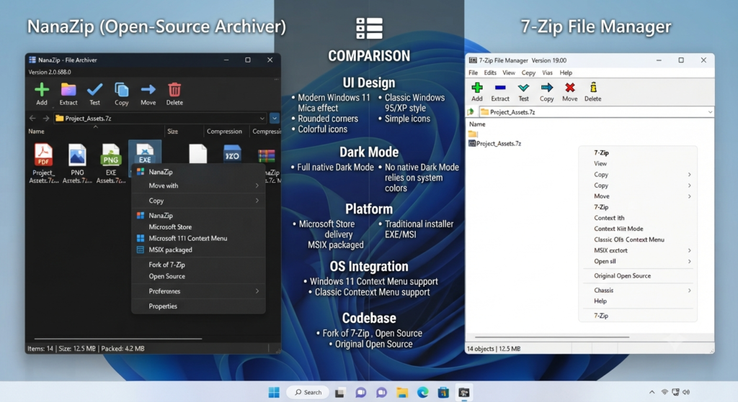Open the Vias menu in 7-Zip
The image size is (738, 402).
(548, 73)
